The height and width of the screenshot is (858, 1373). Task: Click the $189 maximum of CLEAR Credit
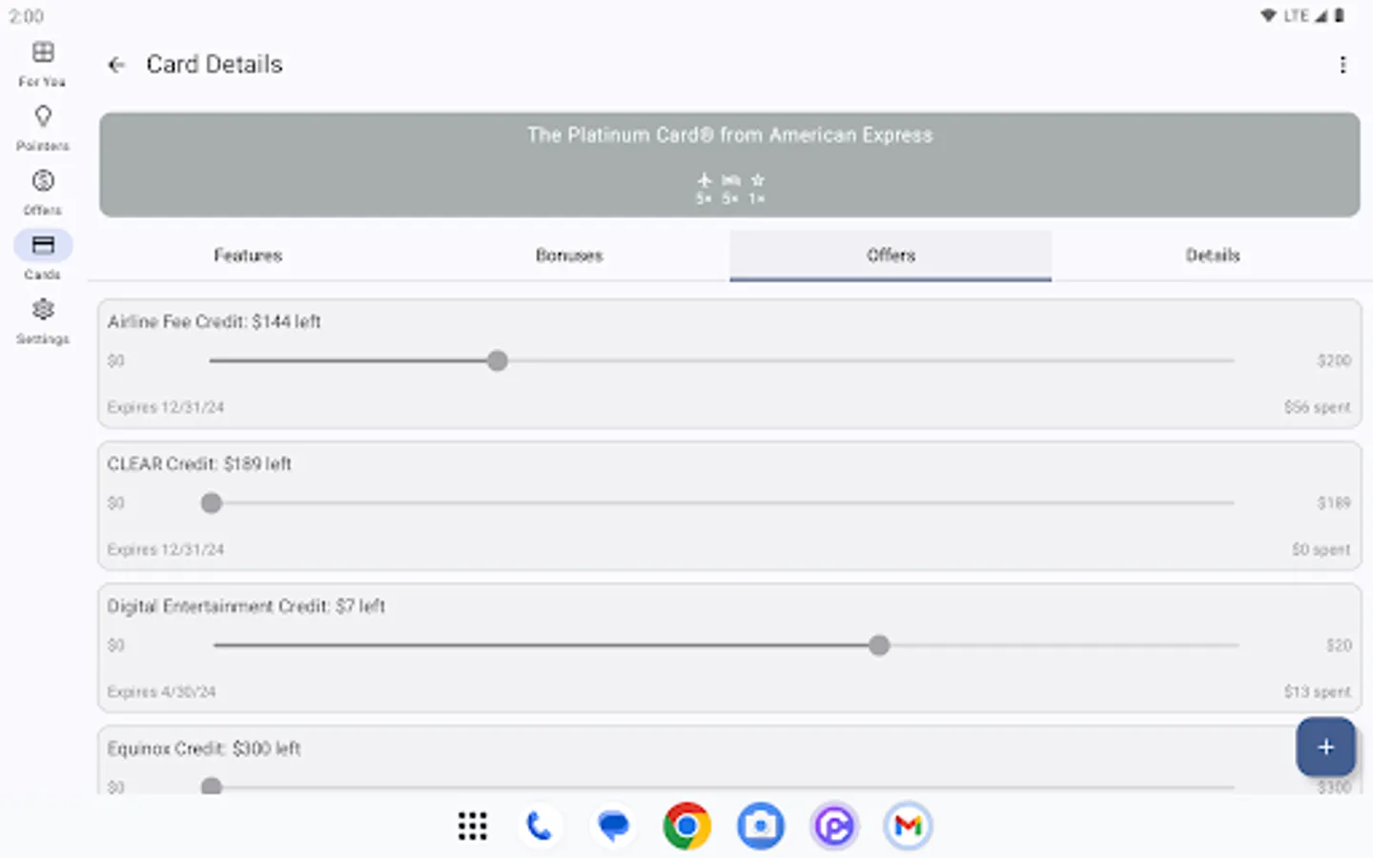[x=1334, y=502]
